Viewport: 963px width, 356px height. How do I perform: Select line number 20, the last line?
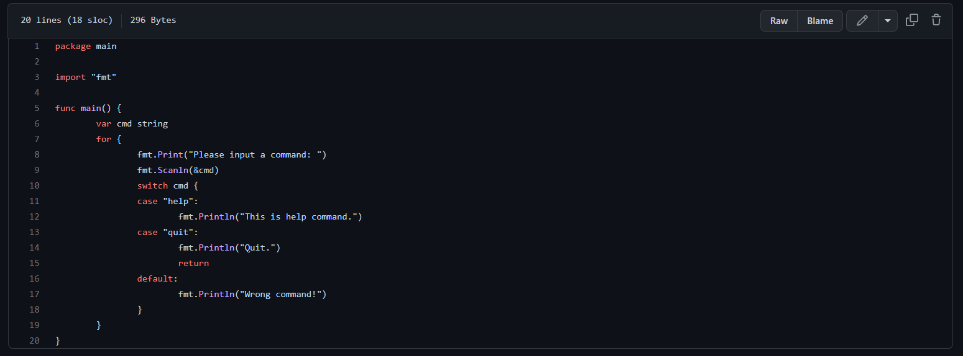pyautogui.click(x=34, y=340)
